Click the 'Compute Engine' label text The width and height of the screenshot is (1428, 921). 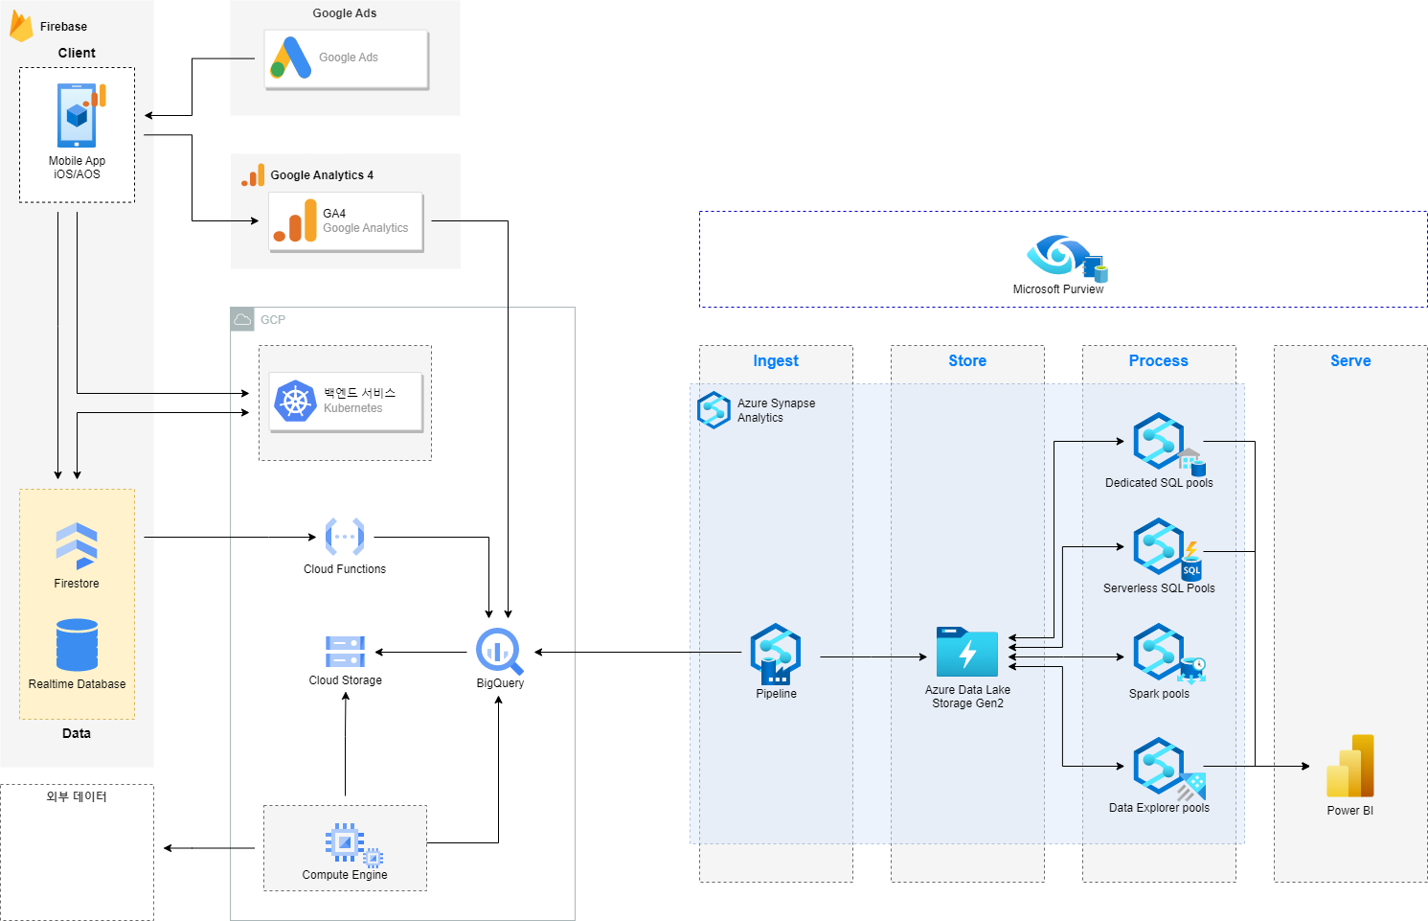coord(345,875)
